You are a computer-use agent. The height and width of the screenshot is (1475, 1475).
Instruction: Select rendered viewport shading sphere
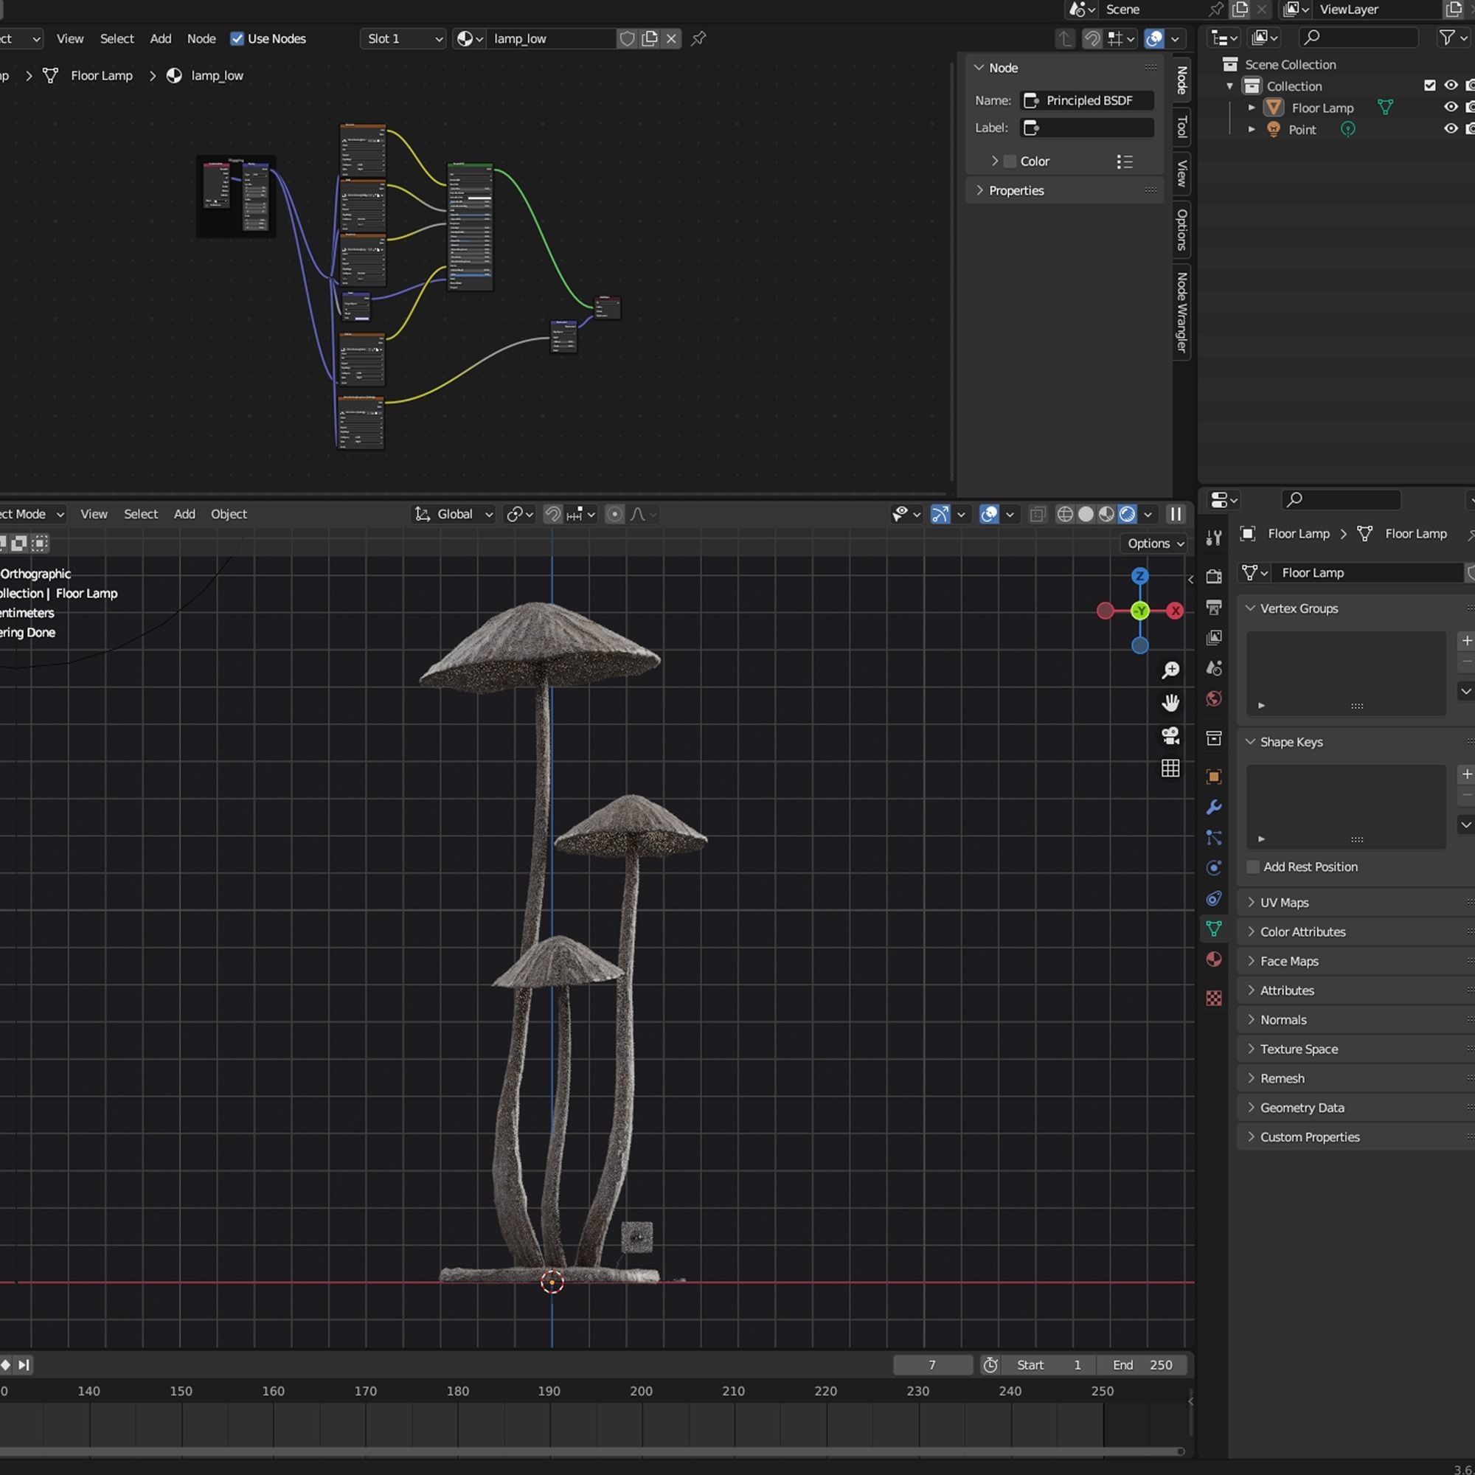coord(1127,514)
